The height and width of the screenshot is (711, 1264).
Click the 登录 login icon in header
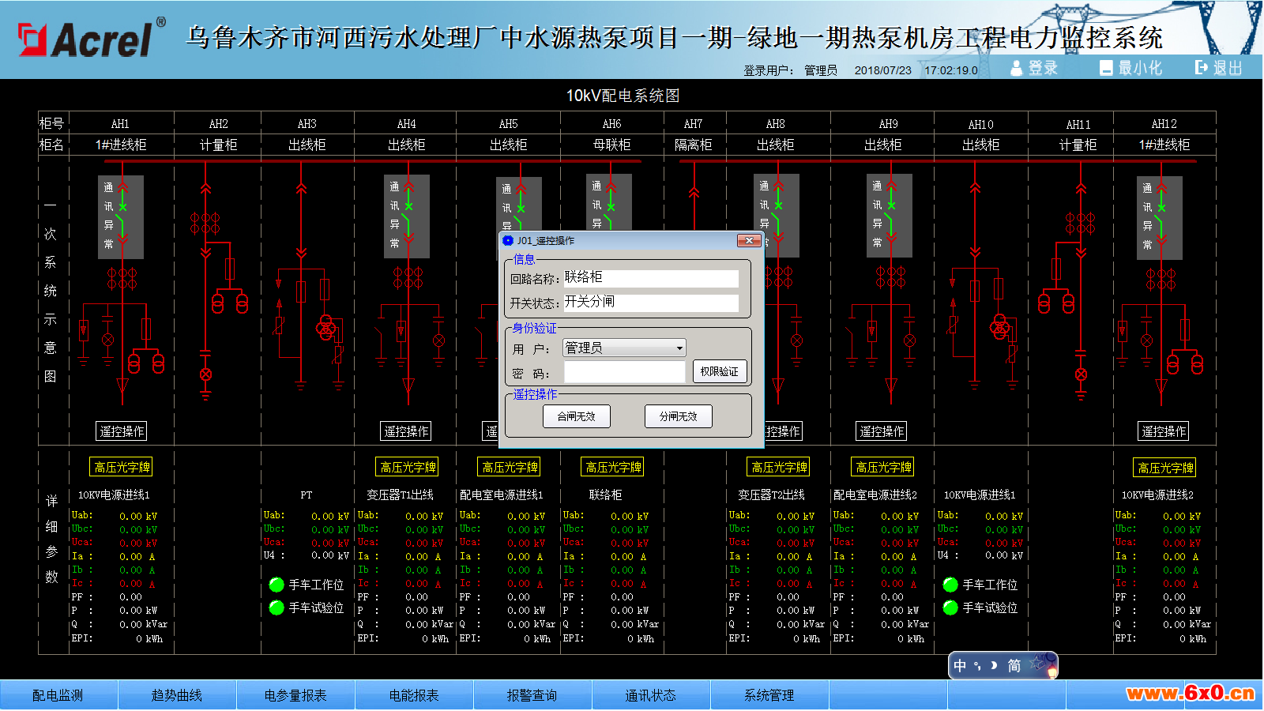pos(1017,69)
